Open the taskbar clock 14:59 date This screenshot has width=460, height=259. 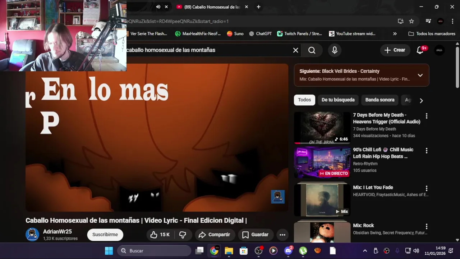[435, 251]
